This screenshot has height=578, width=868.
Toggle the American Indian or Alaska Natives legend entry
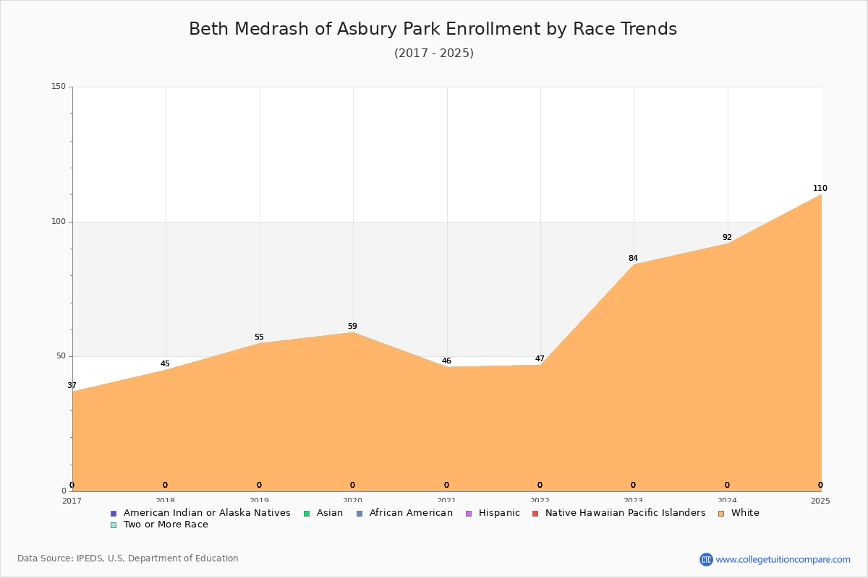pyautogui.click(x=200, y=513)
